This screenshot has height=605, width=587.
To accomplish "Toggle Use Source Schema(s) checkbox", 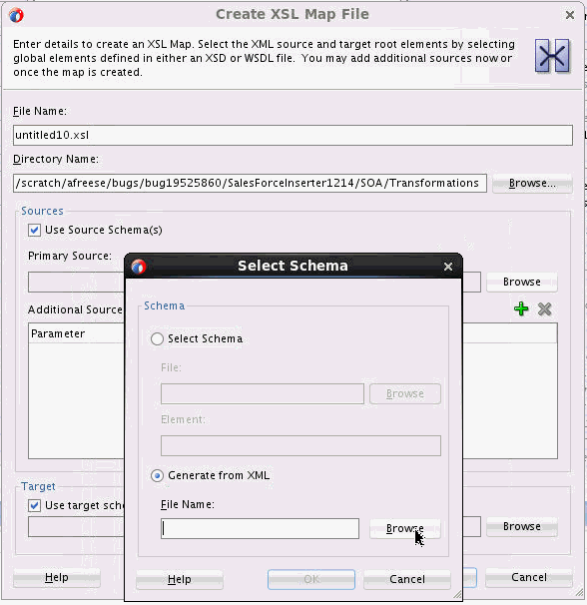I will coord(34,231).
